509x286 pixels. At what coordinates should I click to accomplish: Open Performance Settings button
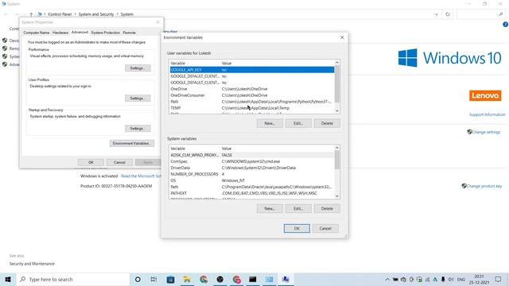[x=138, y=68]
